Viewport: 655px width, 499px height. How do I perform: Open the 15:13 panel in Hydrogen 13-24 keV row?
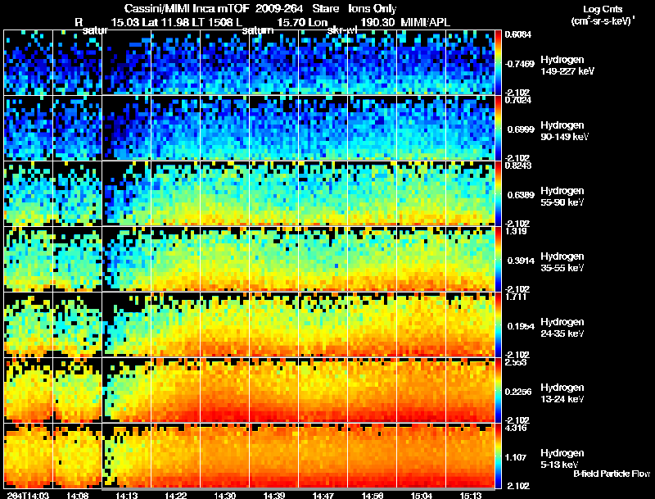point(470,390)
